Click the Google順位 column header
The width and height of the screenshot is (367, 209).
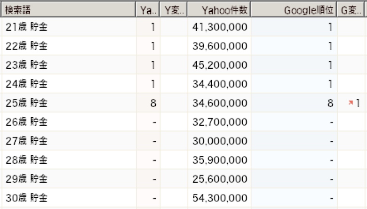click(x=294, y=9)
